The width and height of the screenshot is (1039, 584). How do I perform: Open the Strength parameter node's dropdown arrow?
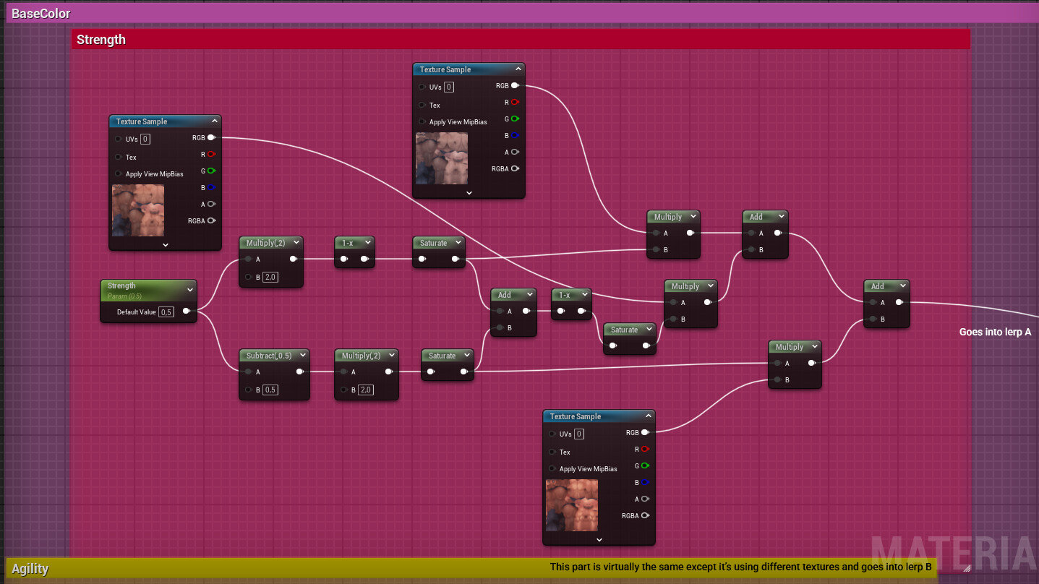point(190,289)
